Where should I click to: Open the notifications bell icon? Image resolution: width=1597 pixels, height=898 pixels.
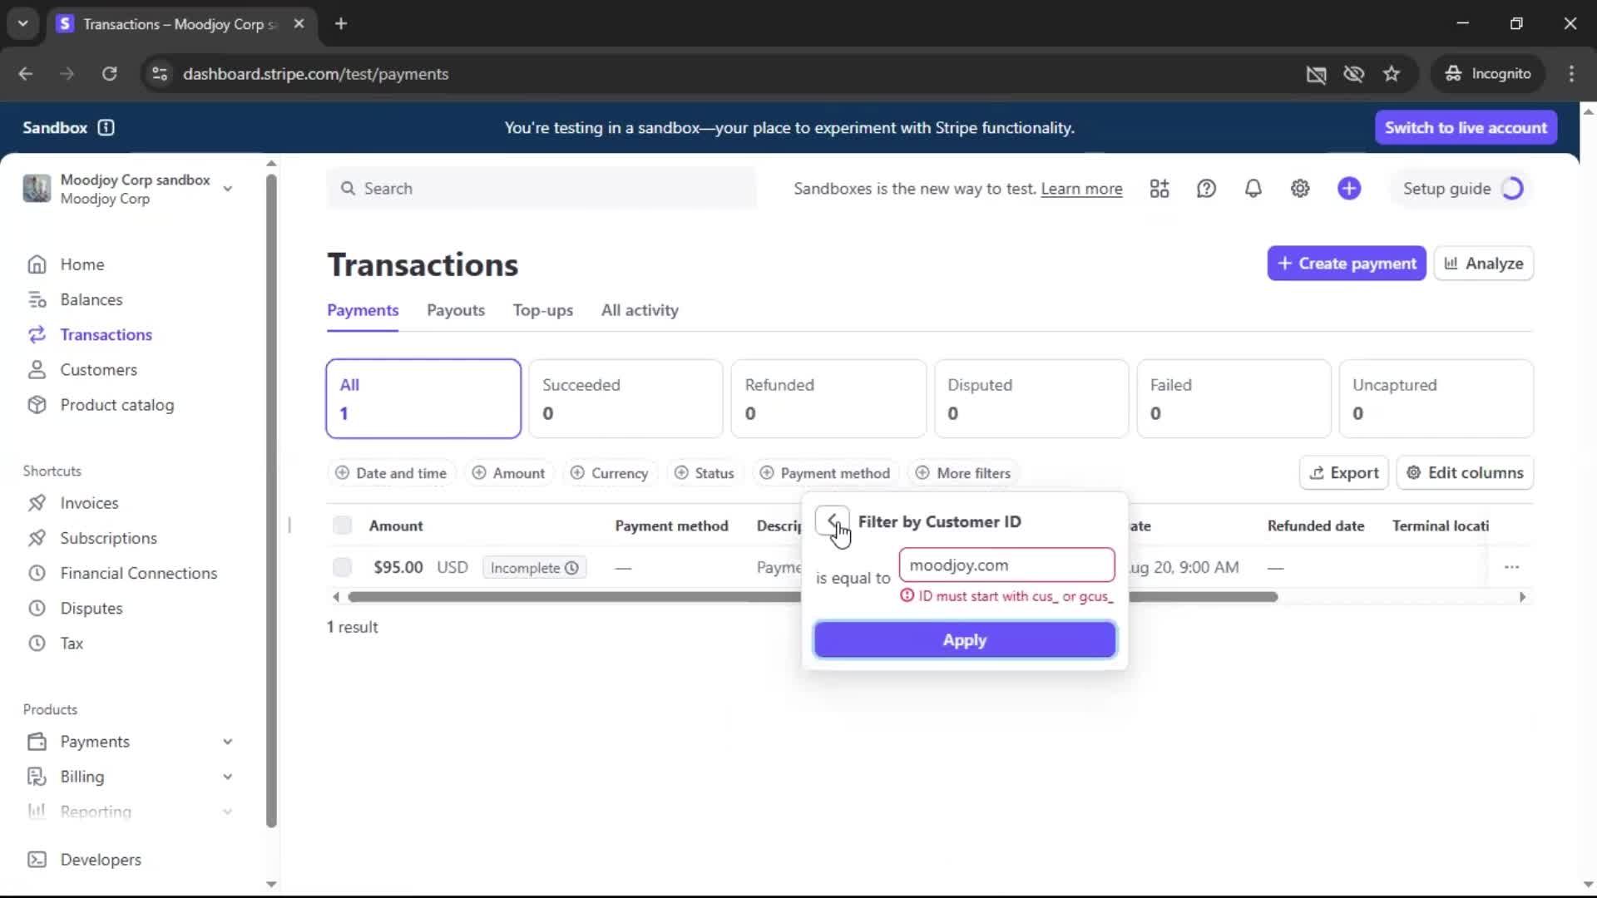coord(1253,189)
